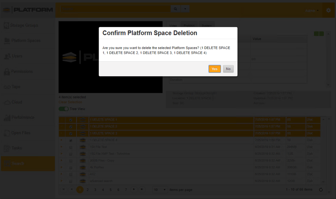Image resolution: width=336 pixels, height=199 pixels.
Task: Switch to the ProMAX tab
Action: (x=189, y=25)
